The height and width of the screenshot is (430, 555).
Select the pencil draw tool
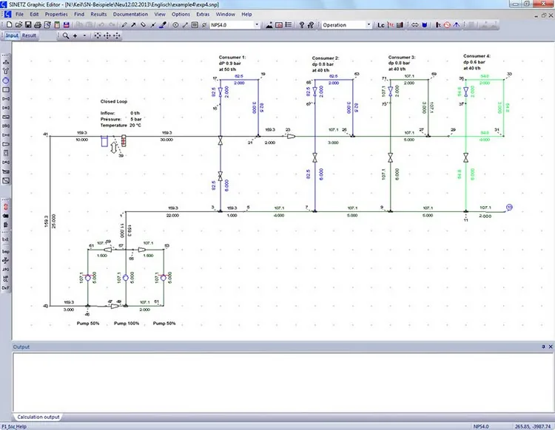[124, 24]
